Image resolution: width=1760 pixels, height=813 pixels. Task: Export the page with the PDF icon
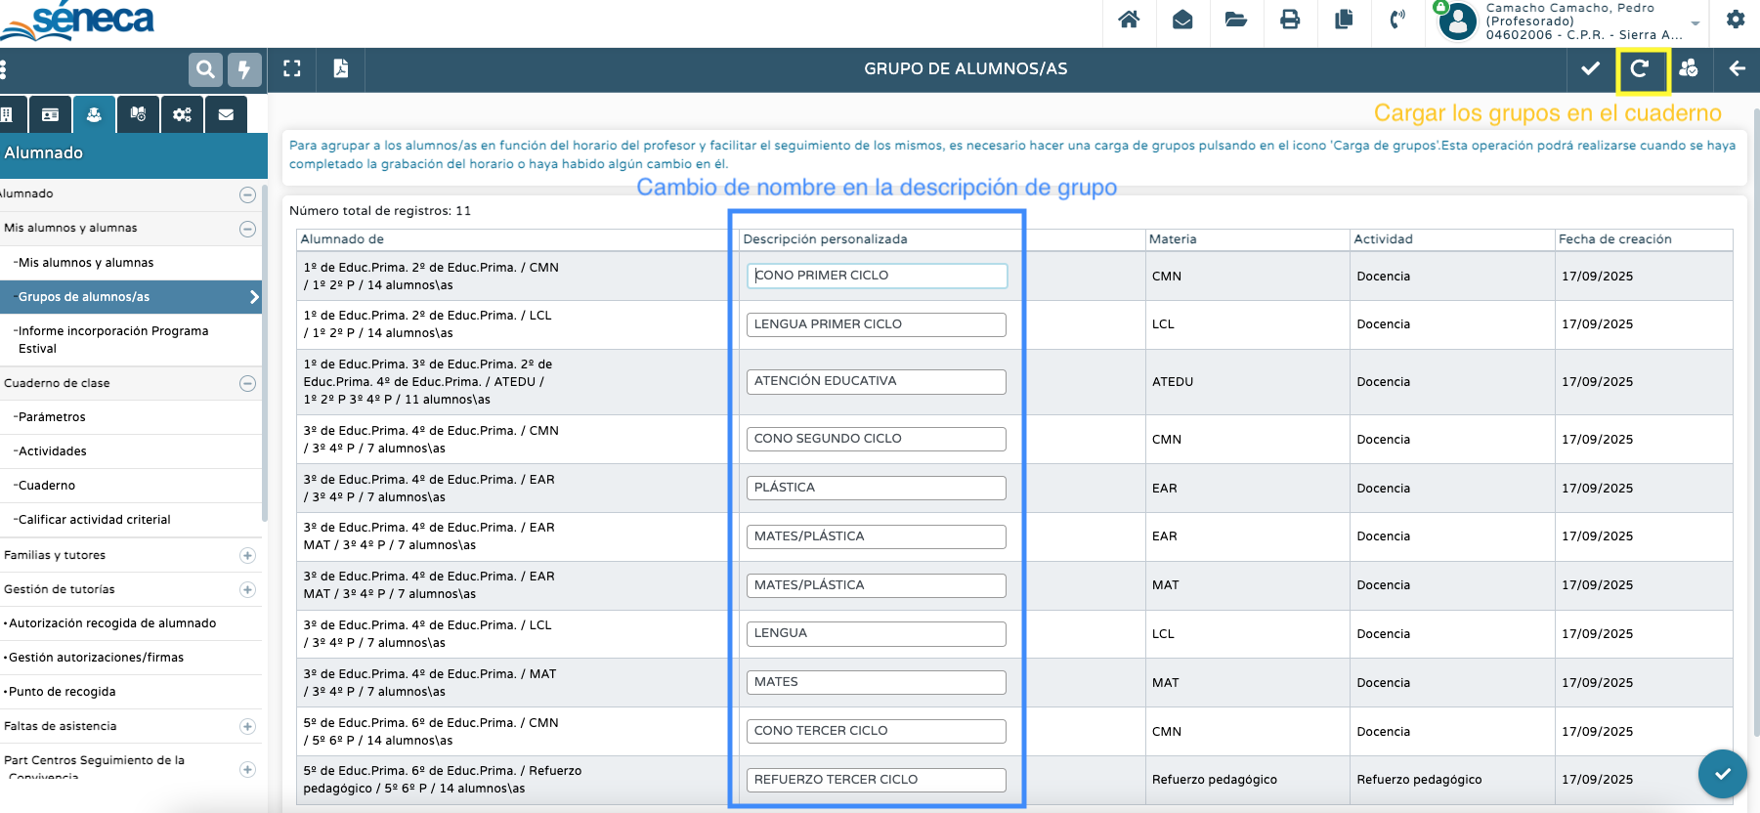click(x=341, y=69)
